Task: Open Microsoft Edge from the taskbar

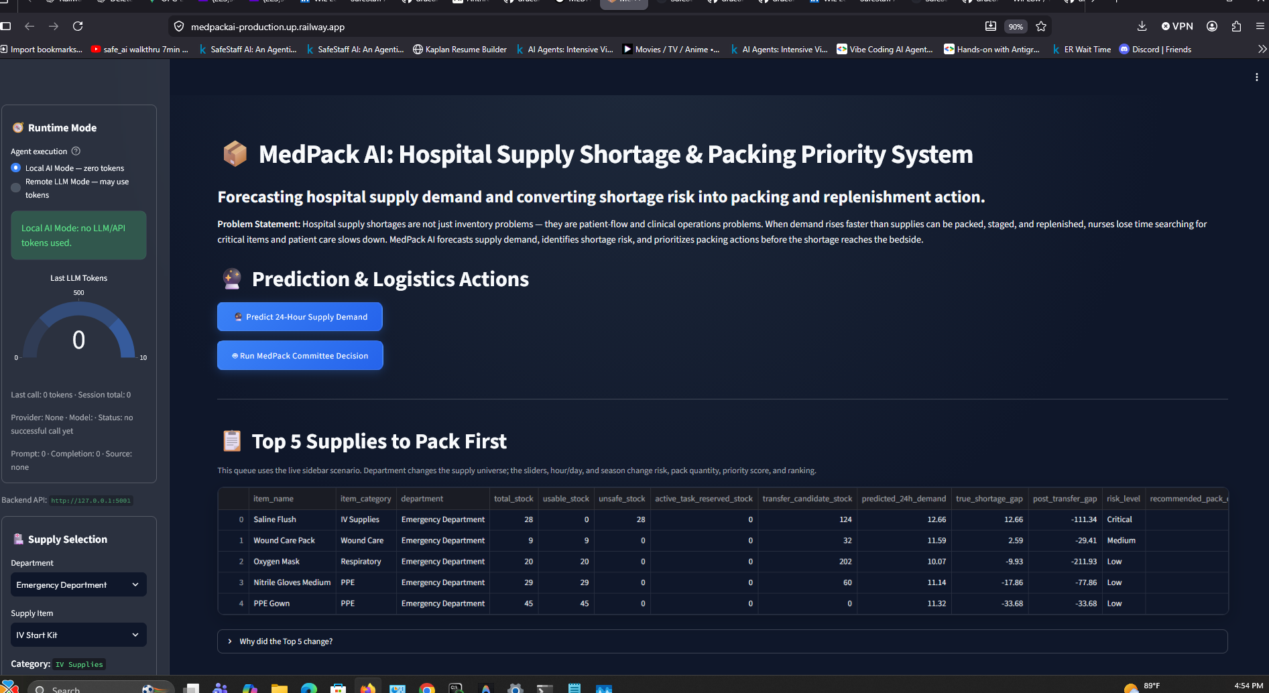Action: (x=309, y=688)
